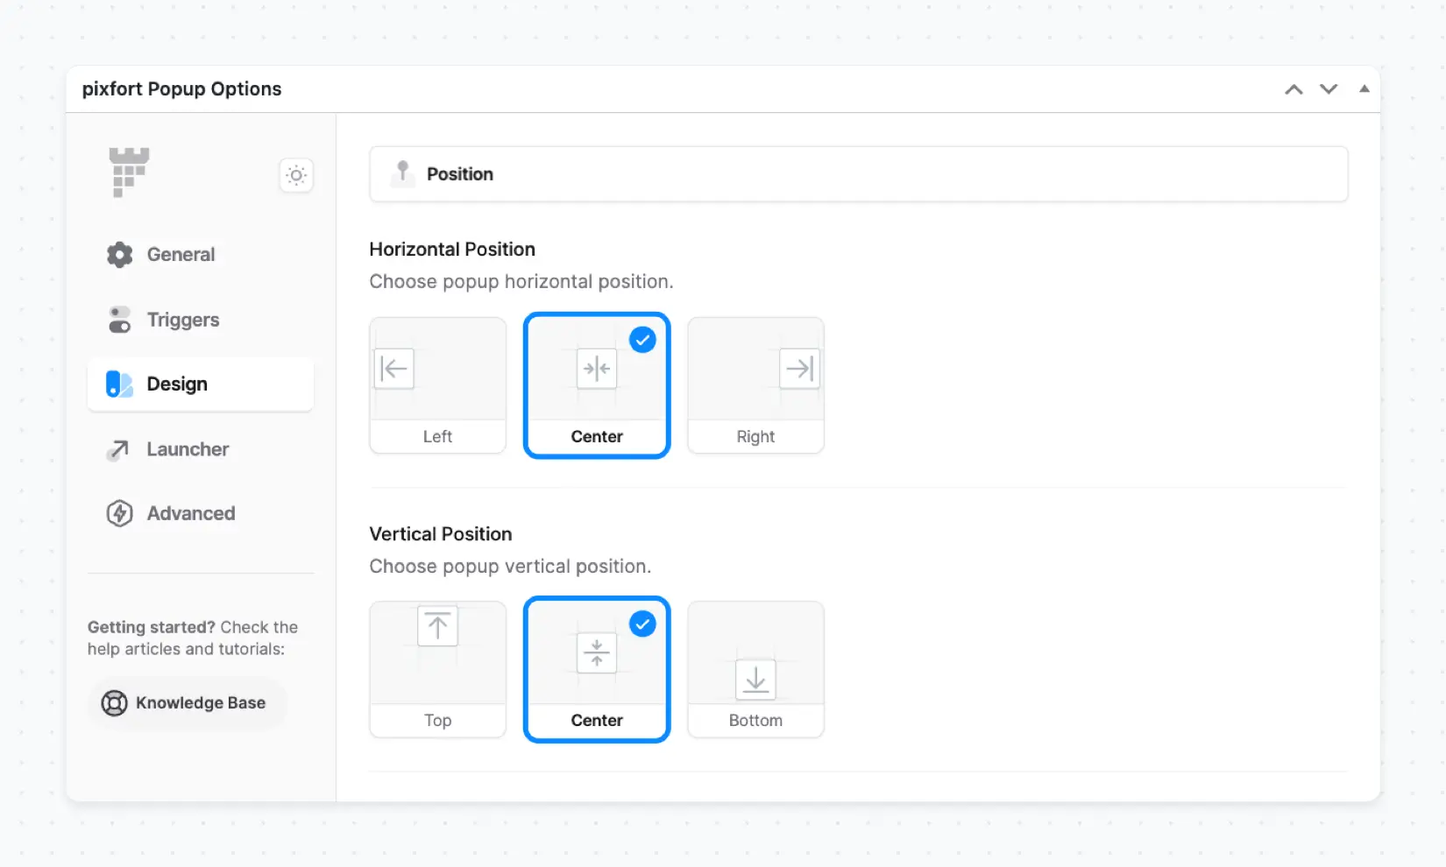Select Bottom vertical position option

click(x=755, y=669)
